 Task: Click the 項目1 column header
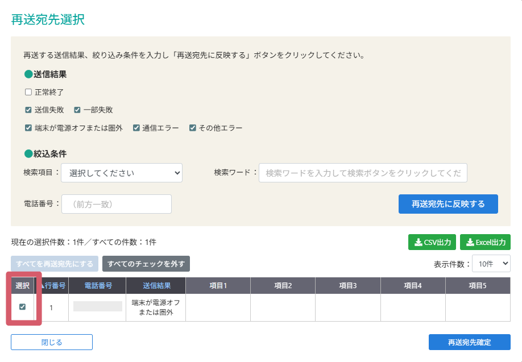218,286
